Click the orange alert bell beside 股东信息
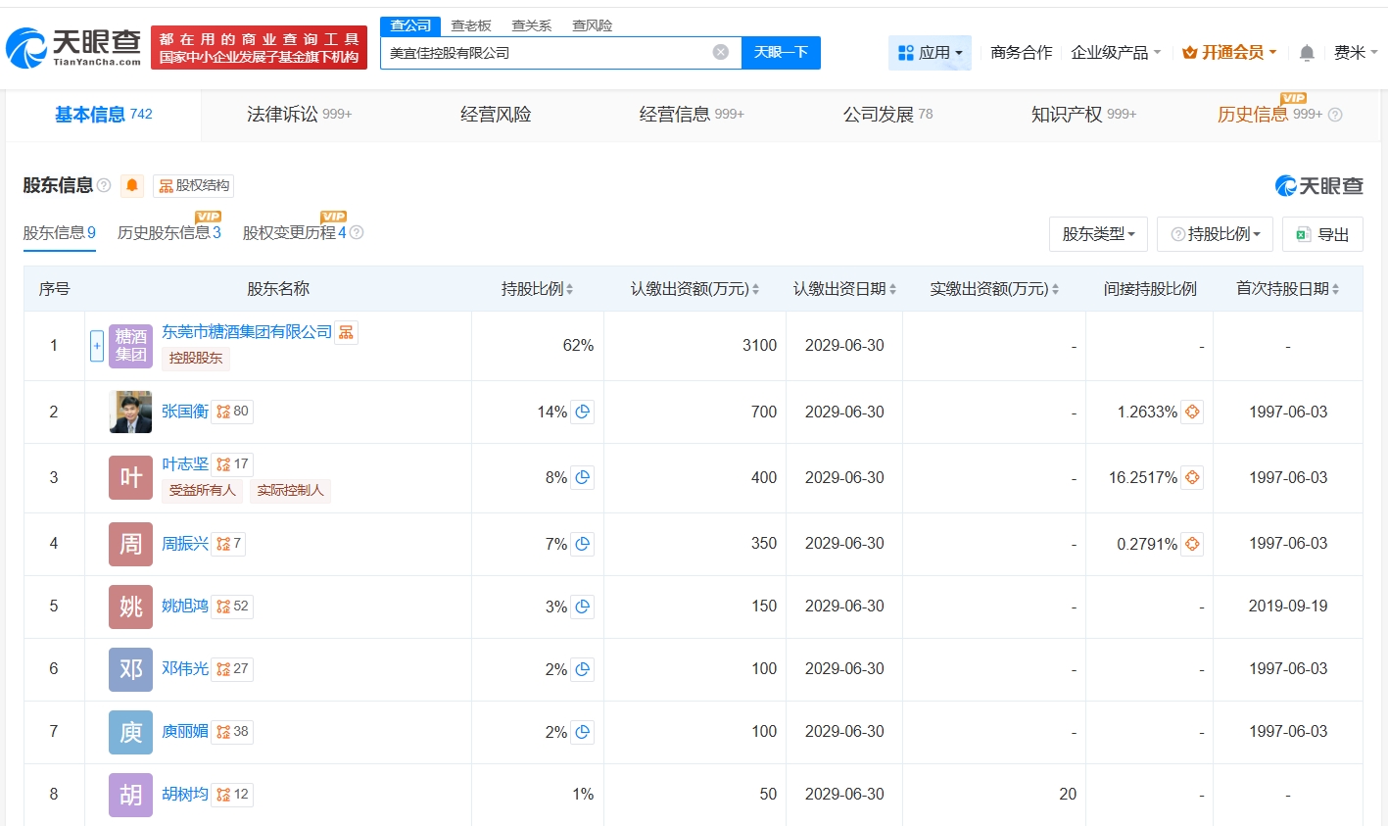The height and width of the screenshot is (826, 1388). point(132,185)
